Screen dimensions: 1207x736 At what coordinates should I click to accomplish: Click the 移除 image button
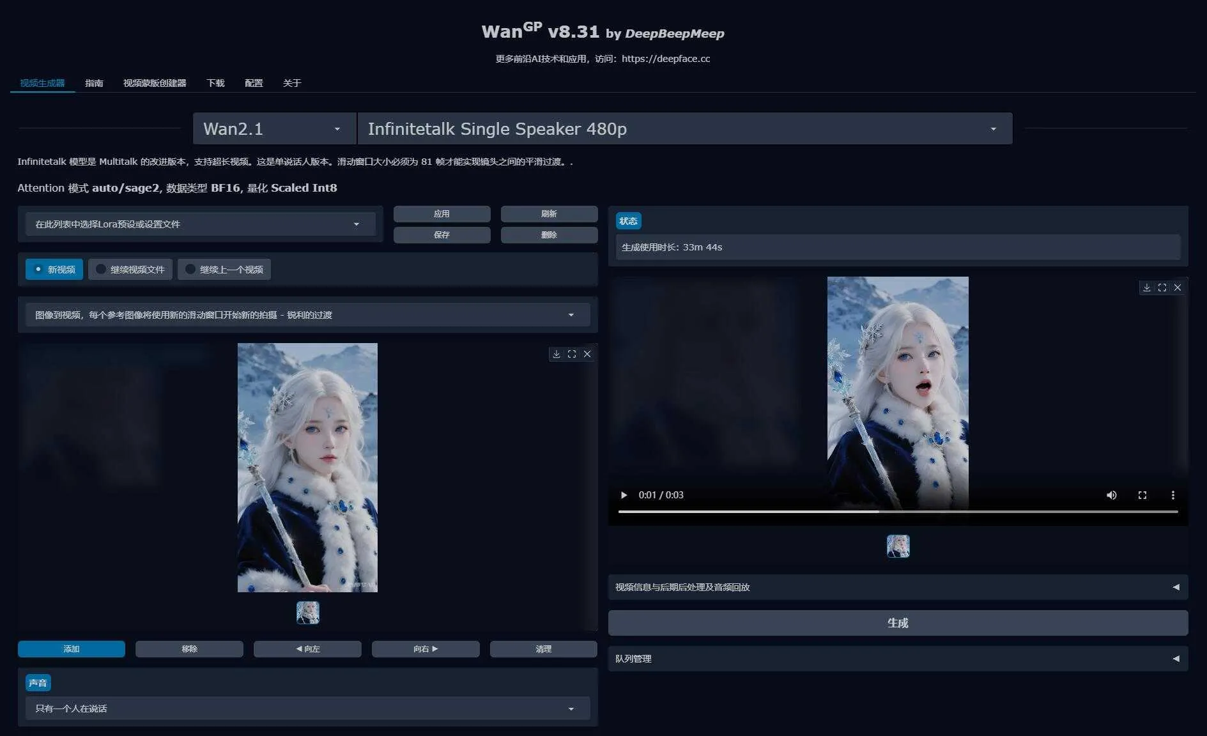point(190,649)
